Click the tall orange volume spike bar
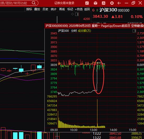This screenshot has height=139, width=144. click(97, 113)
